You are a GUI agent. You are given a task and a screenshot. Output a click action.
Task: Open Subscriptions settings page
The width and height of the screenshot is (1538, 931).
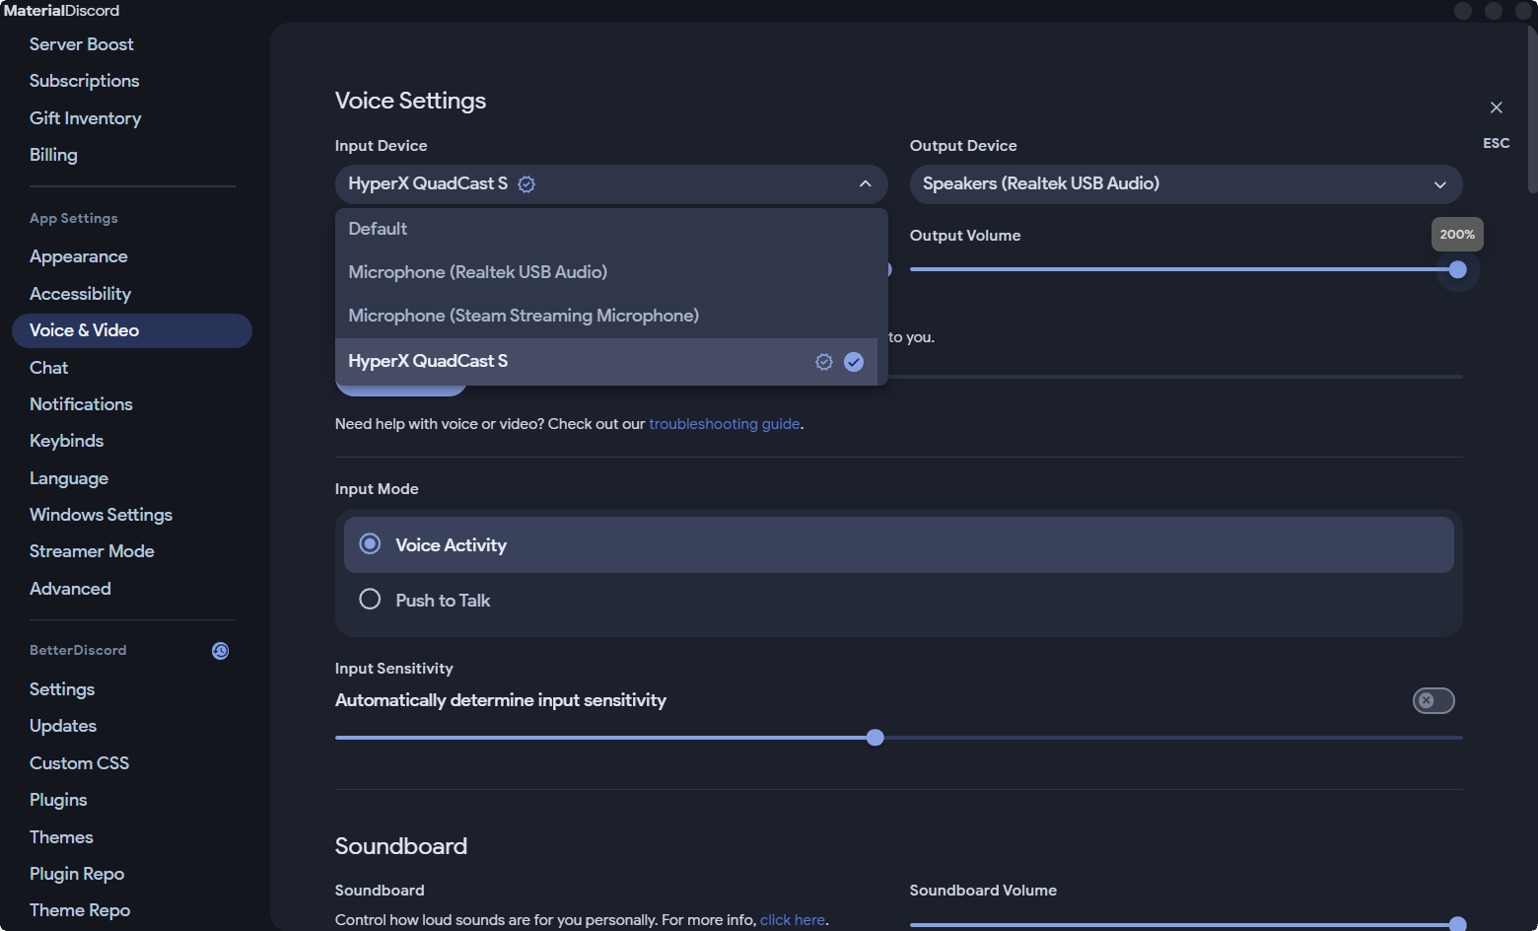click(x=85, y=81)
